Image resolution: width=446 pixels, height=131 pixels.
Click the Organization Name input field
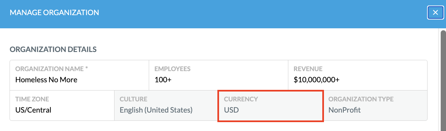tap(80, 75)
